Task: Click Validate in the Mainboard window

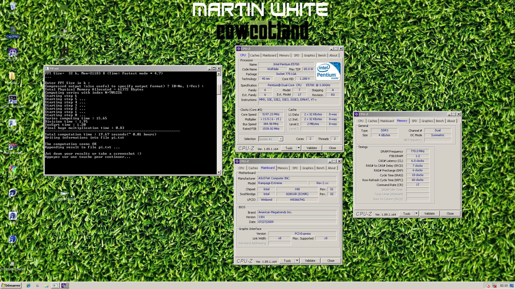Action: tap(310, 261)
